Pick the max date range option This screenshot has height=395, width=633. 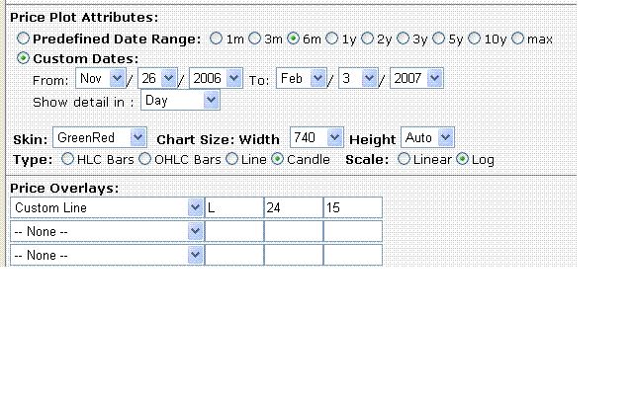[517, 39]
